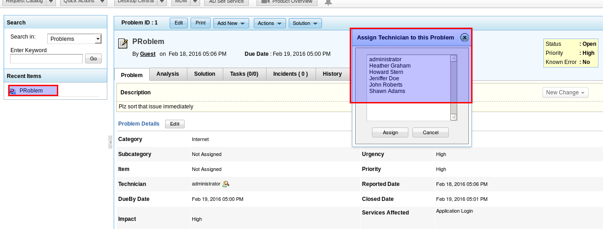The height and width of the screenshot is (229, 603).
Task: Select John Roberts in technician list
Action: coord(386,85)
